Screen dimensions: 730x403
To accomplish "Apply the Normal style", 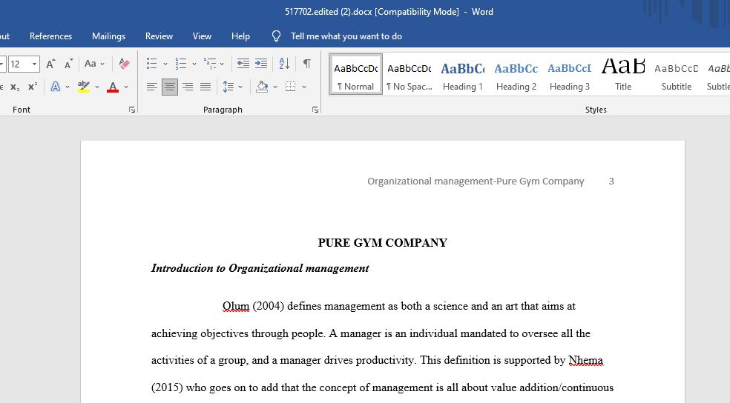I will click(x=355, y=74).
